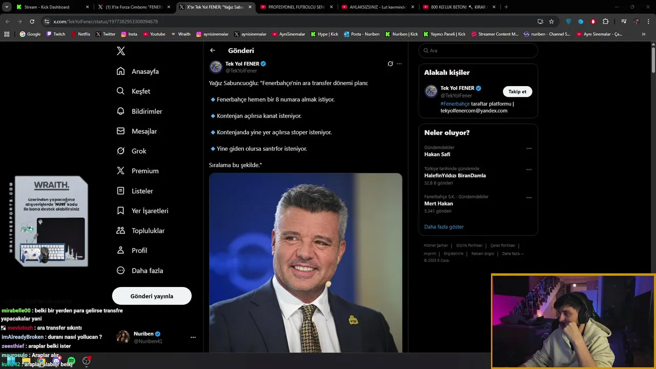656x369 pixels.
Task: Open Hizmet Şartları footer link
Action: pos(436,245)
